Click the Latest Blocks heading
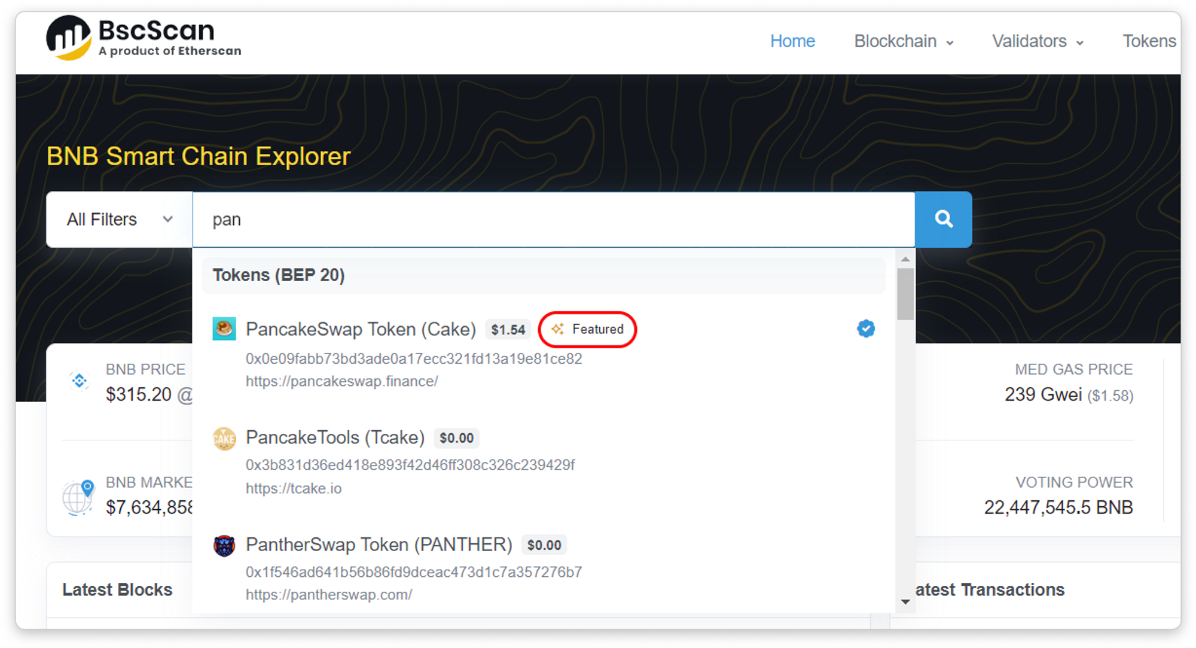The image size is (1196, 648). click(117, 590)
